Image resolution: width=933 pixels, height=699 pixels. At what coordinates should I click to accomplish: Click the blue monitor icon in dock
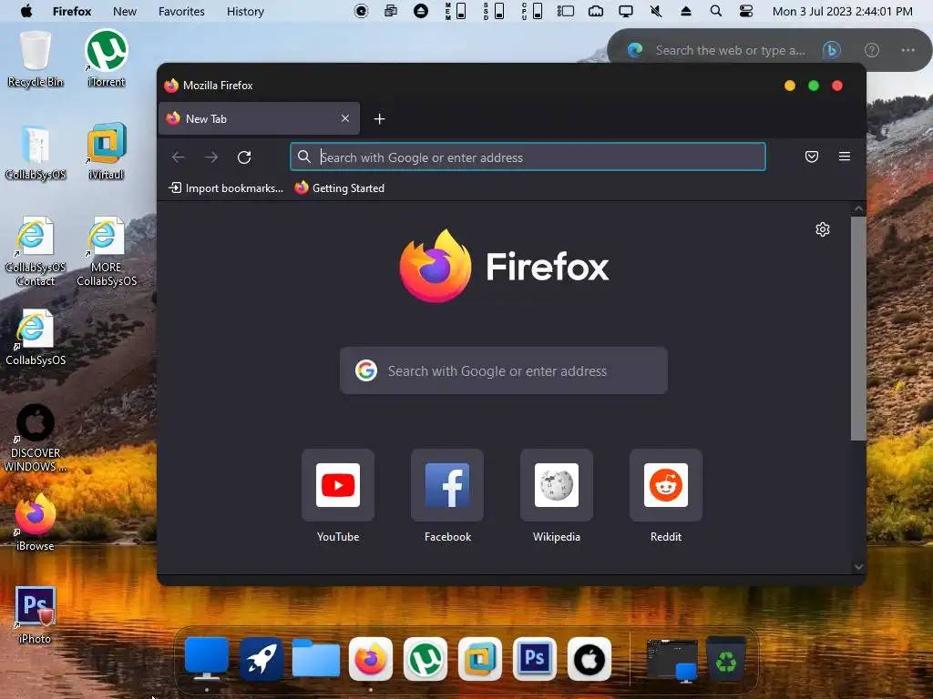[x=207, y=659]
